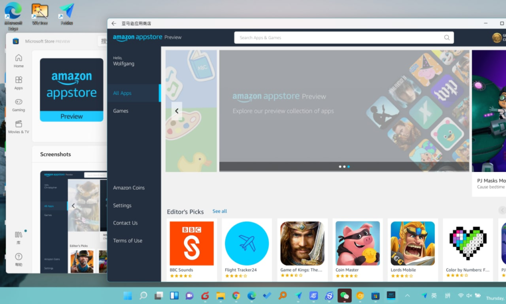Click the Microsoft Store logo icon in its title bar
The width and height of the screenshot is (506, 304).
click(x=15, y=41)
